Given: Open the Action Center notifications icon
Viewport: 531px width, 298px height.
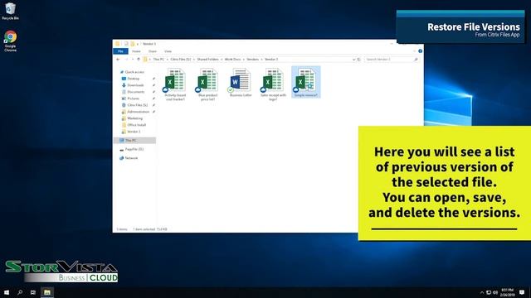Looking at the screenshot, I should click(x=522, y=292).
